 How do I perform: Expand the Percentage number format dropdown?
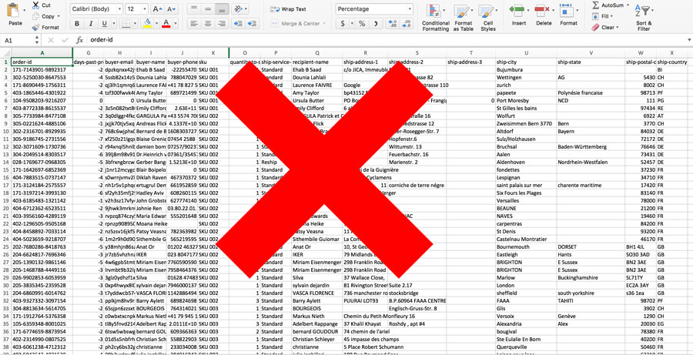(x=409, y=9)
